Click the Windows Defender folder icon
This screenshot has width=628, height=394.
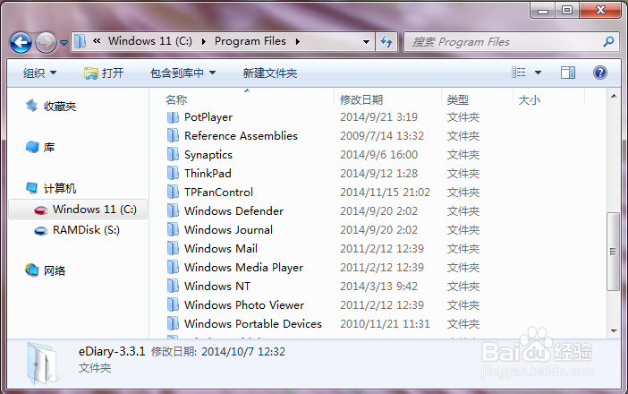[173, 211]
